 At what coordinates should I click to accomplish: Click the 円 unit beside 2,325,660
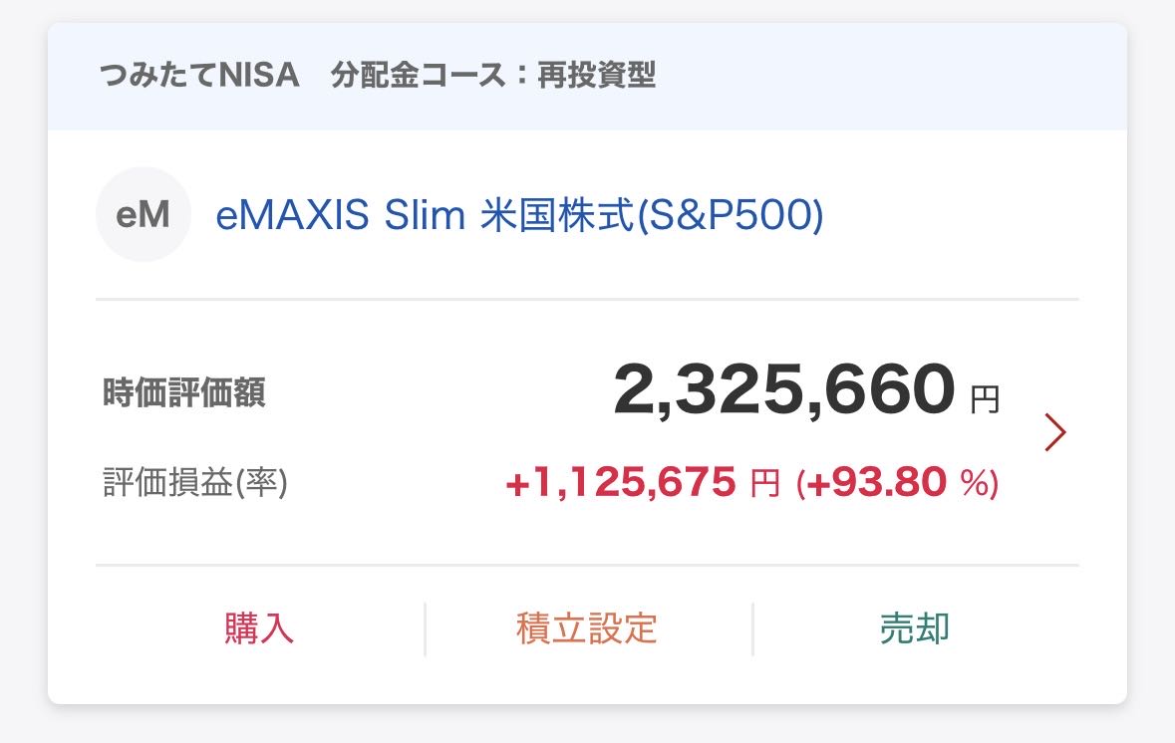pos(985,400)
